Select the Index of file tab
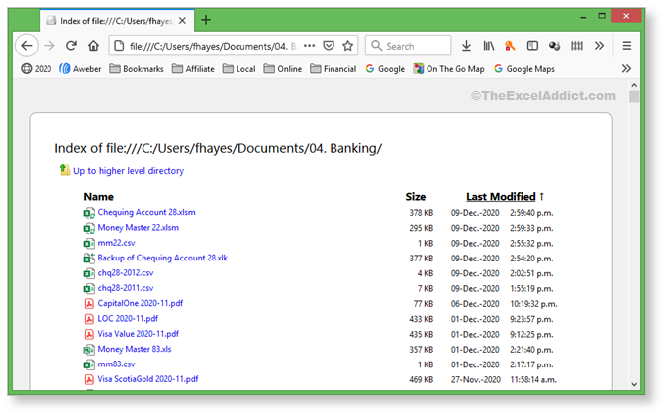The width and height of the screenshot is (666, 416). point(117,21)
